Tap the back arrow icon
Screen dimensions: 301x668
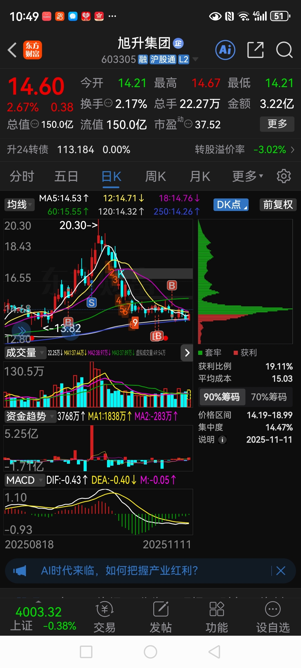[x=12, y=50]
